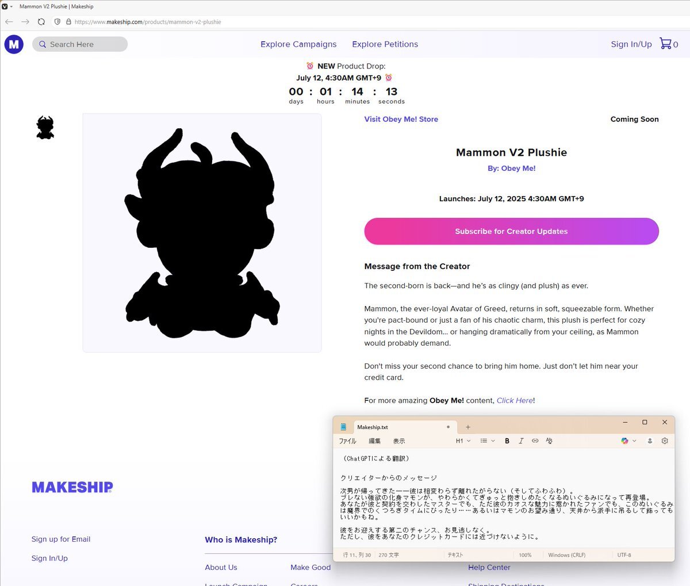
Task: Visit Obey Me! Store link
Action: (x=401, y=119)
